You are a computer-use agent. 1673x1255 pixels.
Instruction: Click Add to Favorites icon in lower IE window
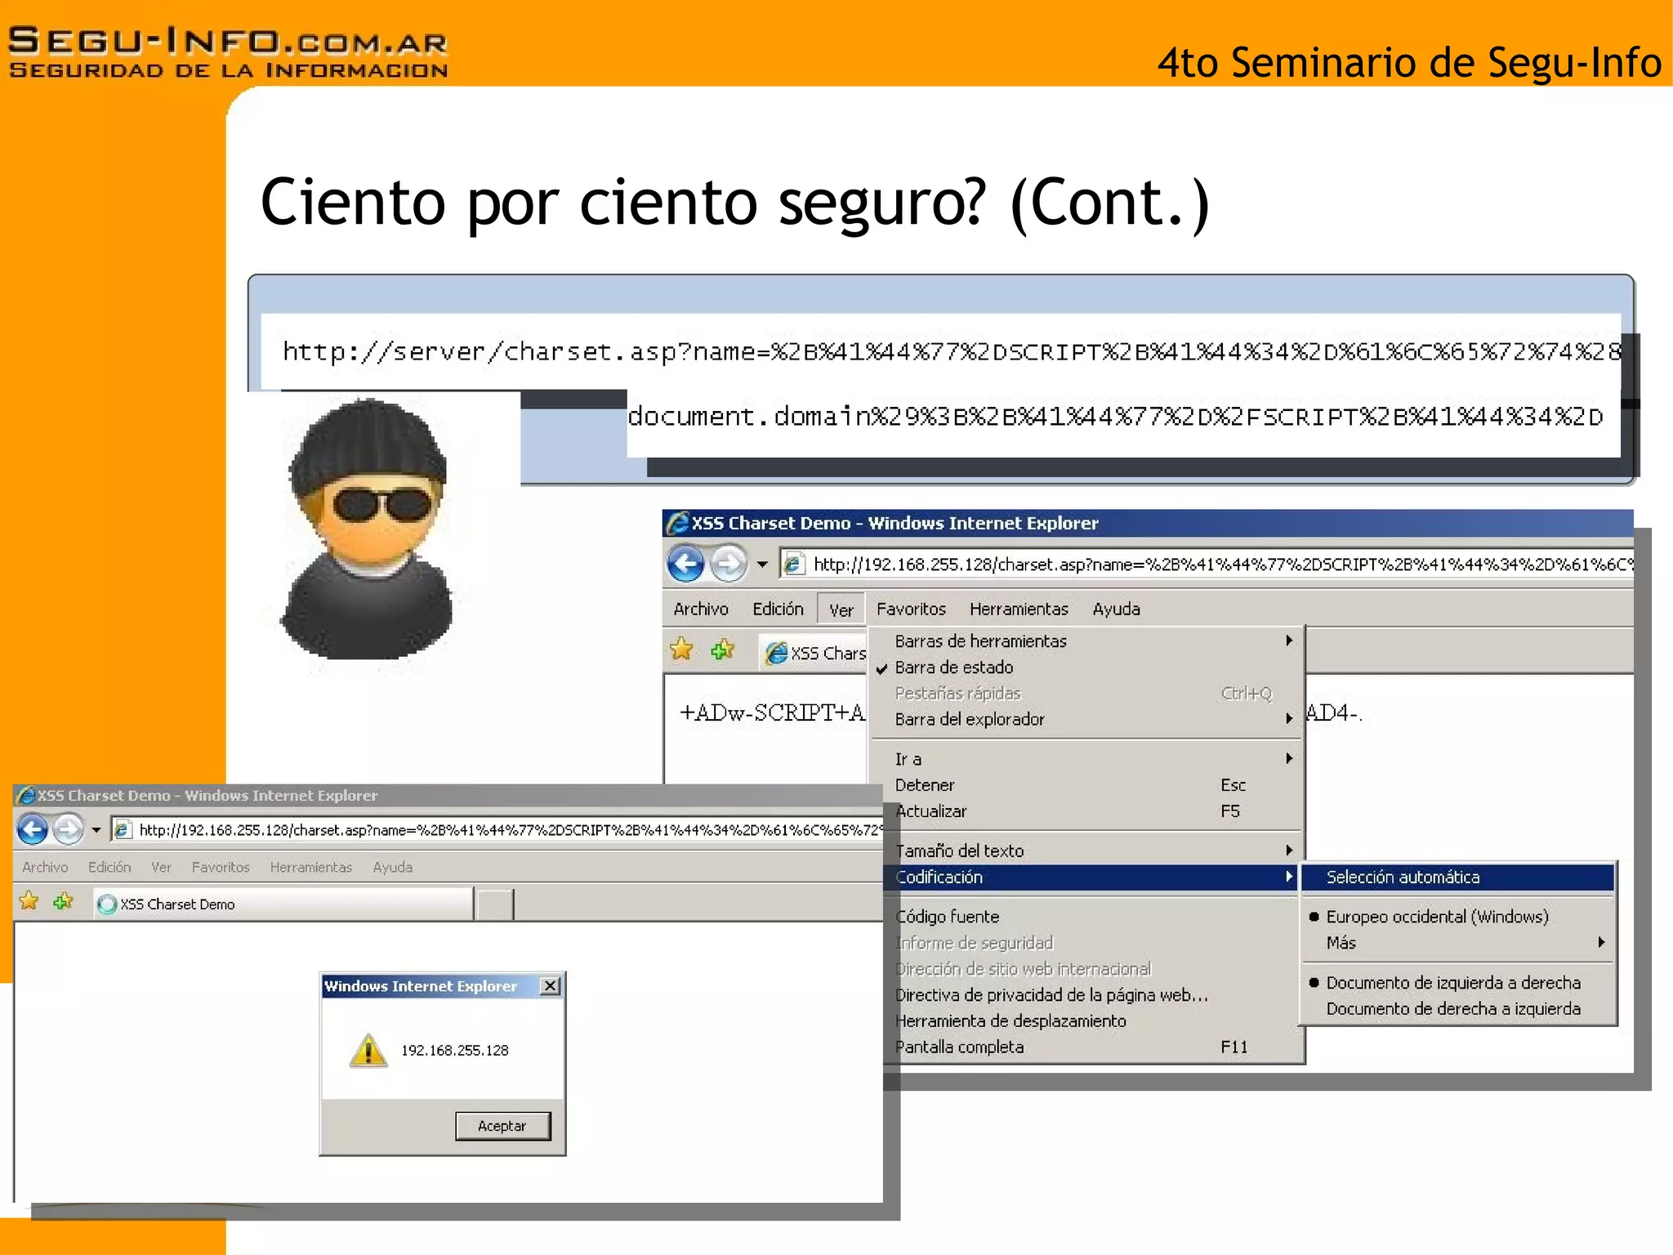(x=63, y=901)
